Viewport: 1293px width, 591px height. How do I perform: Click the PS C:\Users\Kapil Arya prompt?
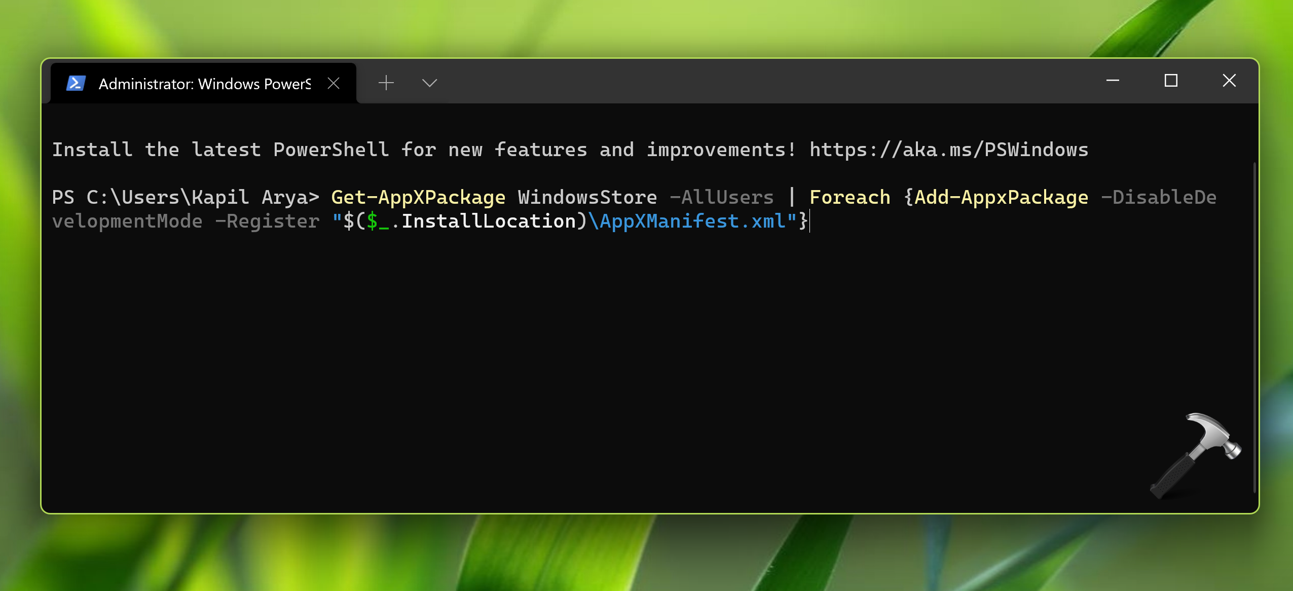point(186,197)
